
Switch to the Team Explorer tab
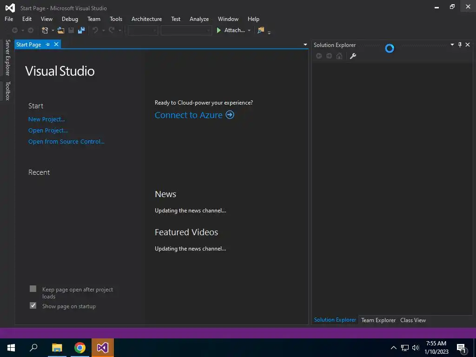[x=378, y=320]
